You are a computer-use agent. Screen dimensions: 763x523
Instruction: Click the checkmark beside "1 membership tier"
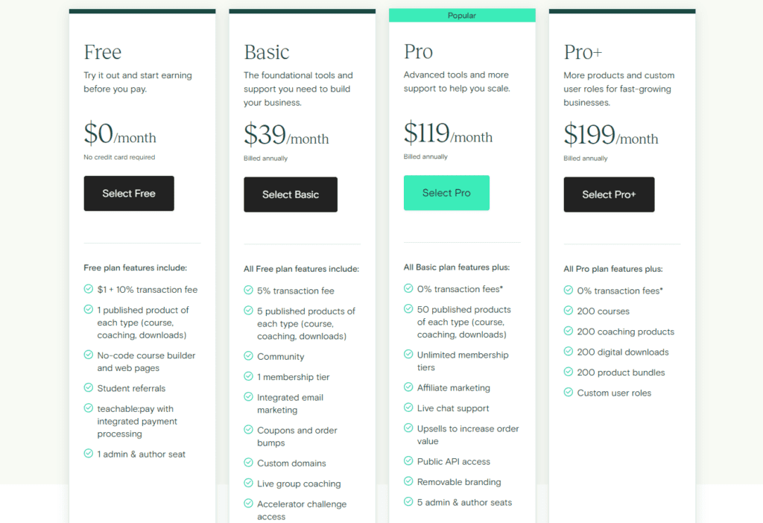point(247,376)
